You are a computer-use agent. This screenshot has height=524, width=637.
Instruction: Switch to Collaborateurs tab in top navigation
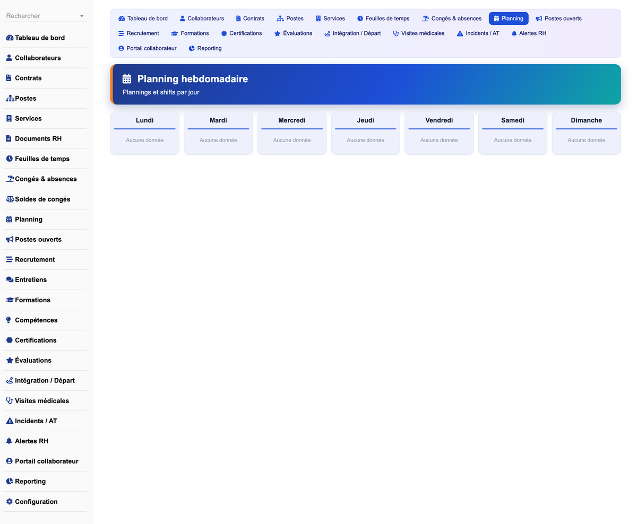(x=202, y=19)
